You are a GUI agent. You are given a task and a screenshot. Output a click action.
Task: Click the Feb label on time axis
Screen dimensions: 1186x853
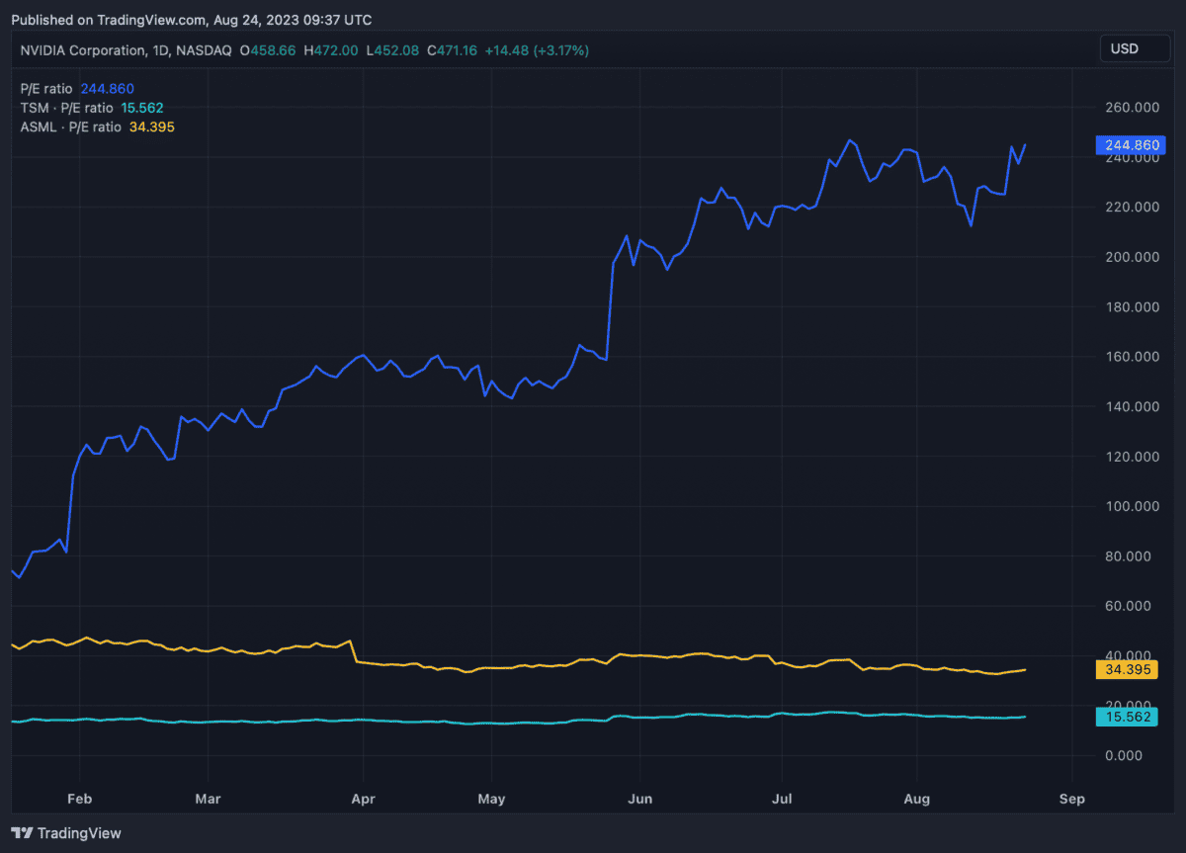pos(80,798)
